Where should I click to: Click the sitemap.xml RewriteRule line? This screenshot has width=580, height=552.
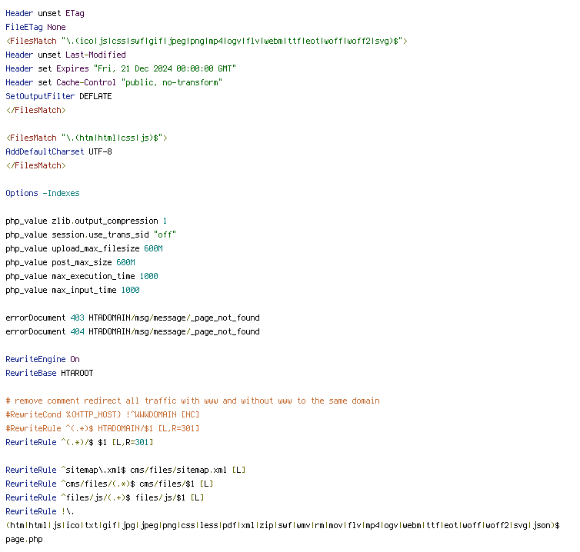(125, 471)
